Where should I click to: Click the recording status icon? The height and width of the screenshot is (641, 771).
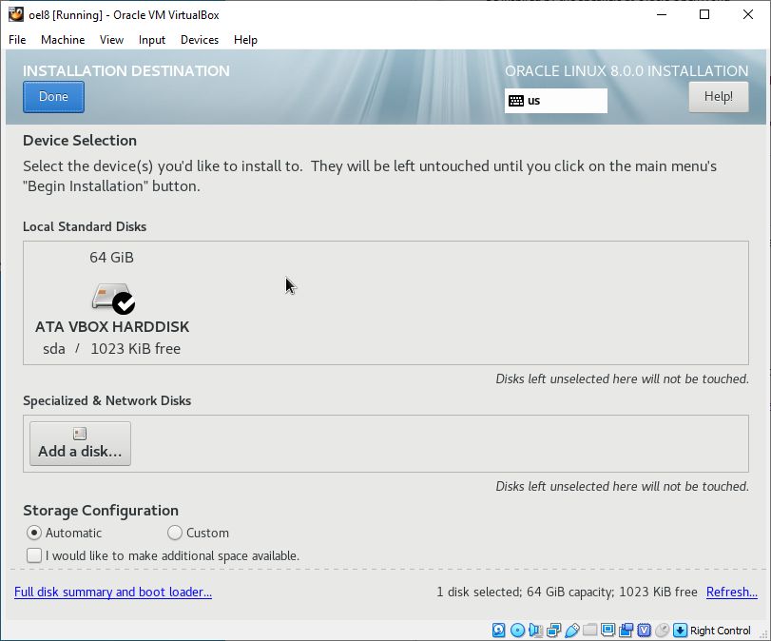626,631
